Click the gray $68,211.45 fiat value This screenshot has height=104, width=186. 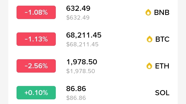[x=82, y=44]
